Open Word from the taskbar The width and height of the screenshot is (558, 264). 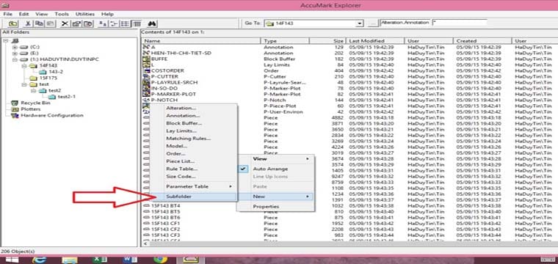130,260
